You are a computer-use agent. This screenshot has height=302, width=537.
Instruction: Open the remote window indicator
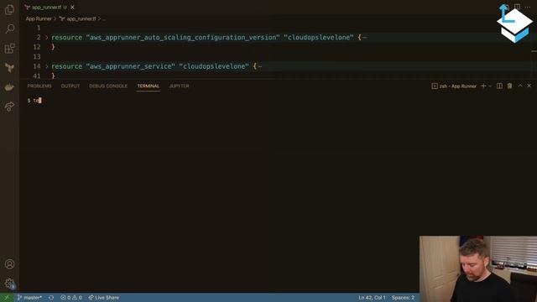[x=7, y=298]
